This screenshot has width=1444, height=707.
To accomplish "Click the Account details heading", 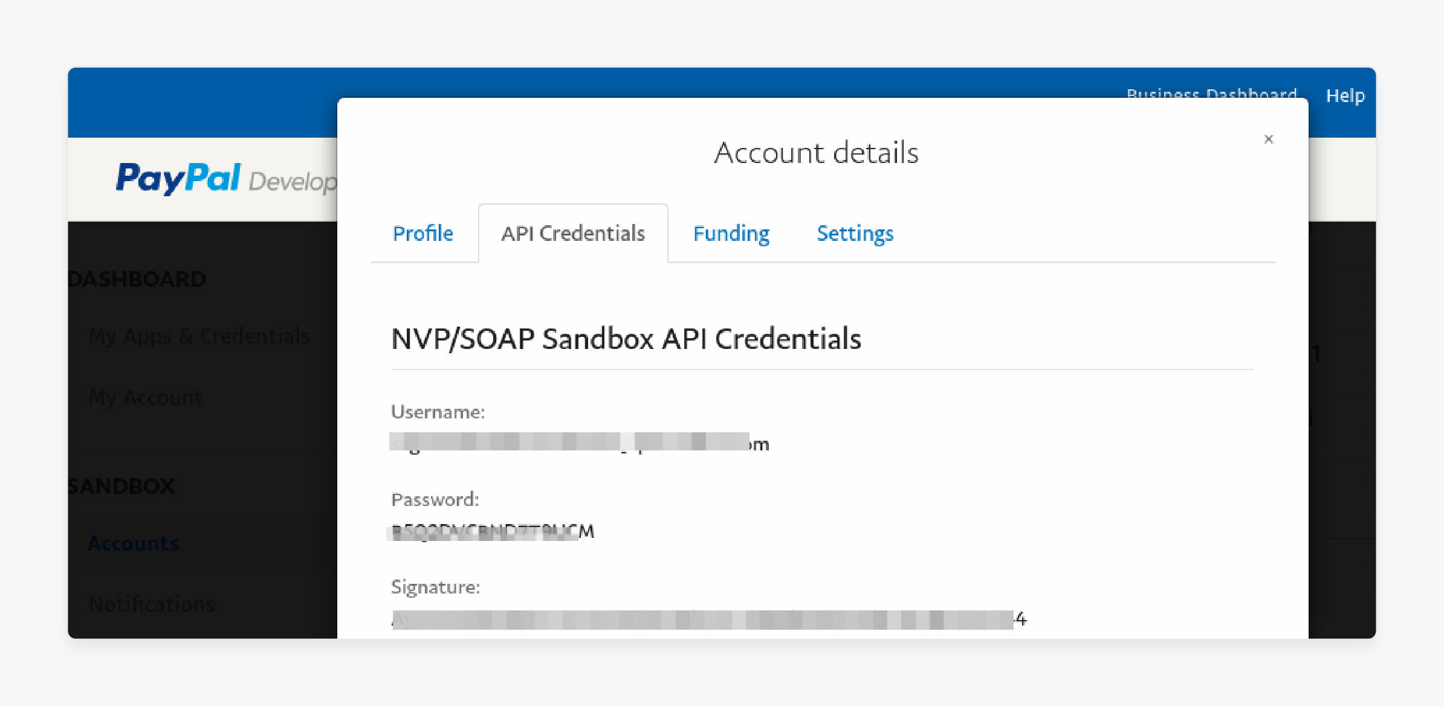I will [x=816, y=153].
